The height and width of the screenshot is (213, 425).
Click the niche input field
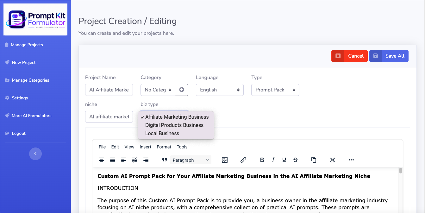point(109,117)
